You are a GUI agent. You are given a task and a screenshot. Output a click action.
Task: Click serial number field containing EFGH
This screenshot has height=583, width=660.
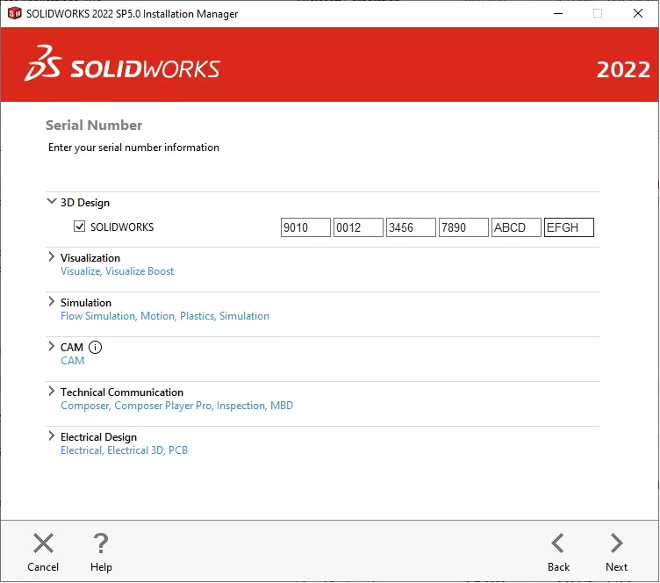click(569, 227)
